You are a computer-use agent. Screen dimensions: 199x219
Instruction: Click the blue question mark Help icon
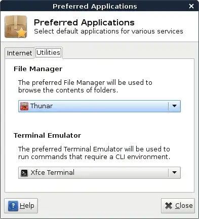point(13,206)
